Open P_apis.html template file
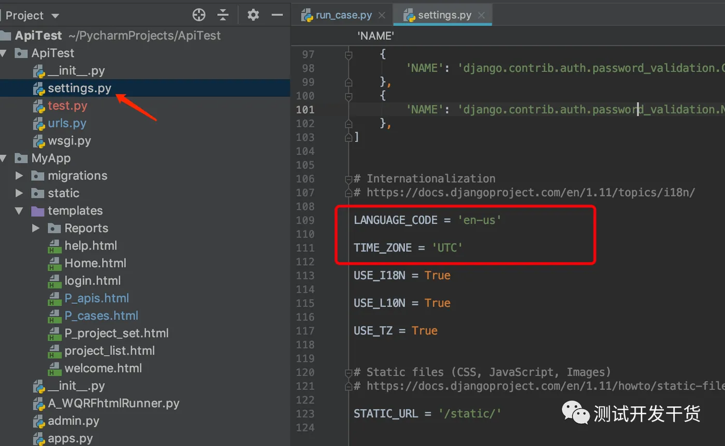This screenshot has width=725, height=446. [x=96, y=298]
